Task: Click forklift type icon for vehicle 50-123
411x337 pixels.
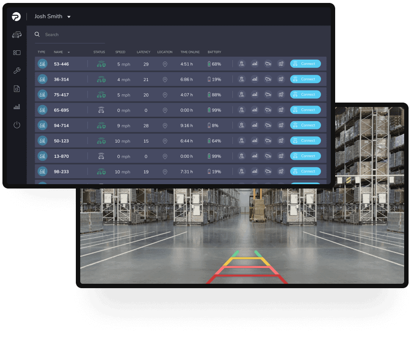Action: click(x=43, y=141)
